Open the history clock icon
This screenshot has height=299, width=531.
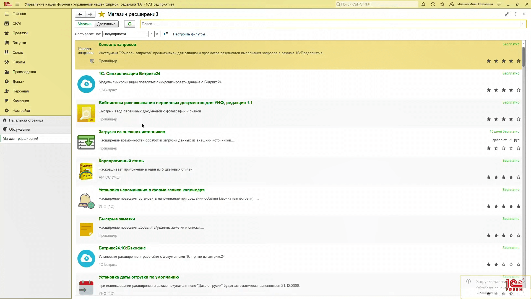coord(433,4)
